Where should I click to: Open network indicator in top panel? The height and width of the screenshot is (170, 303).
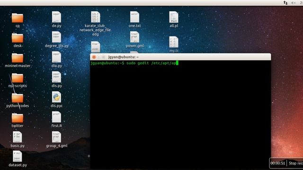(x=285, y=3)
